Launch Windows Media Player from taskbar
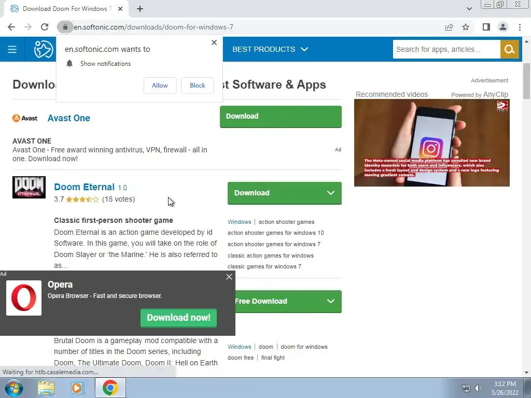 pos(77,388)
